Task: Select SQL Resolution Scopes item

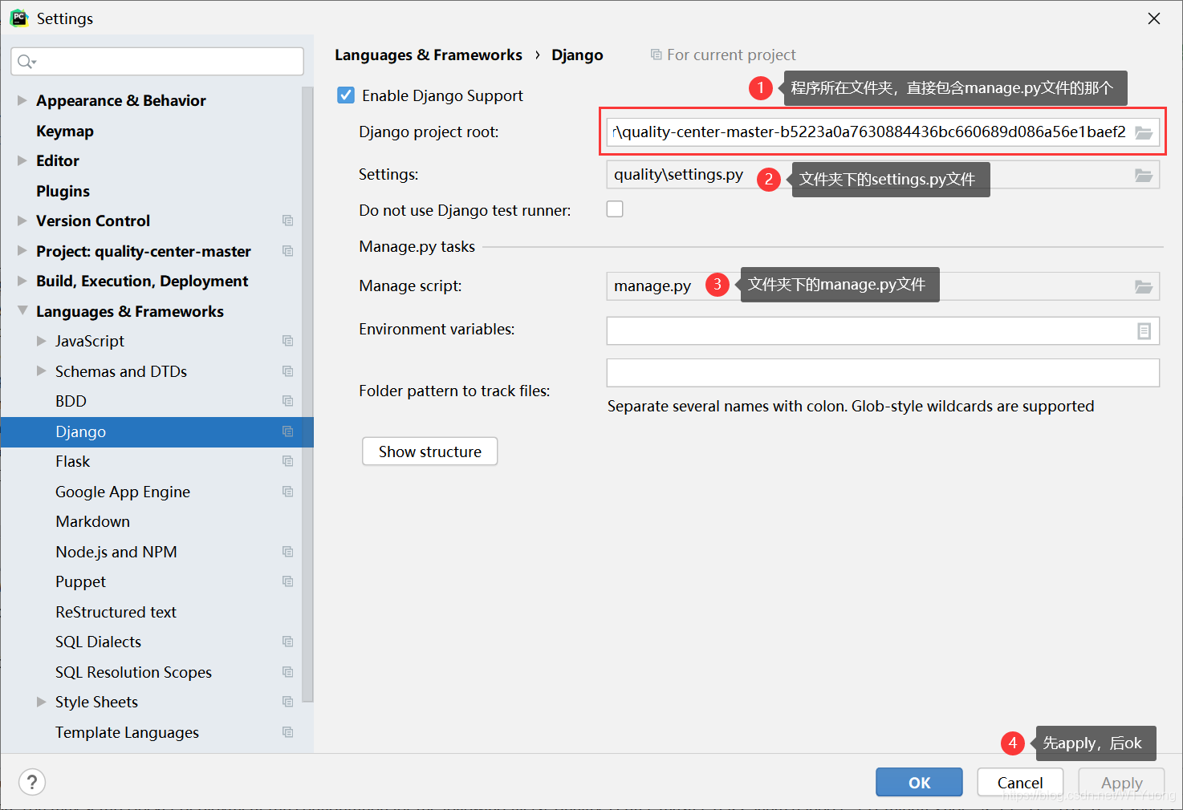Action: (133, 672)
